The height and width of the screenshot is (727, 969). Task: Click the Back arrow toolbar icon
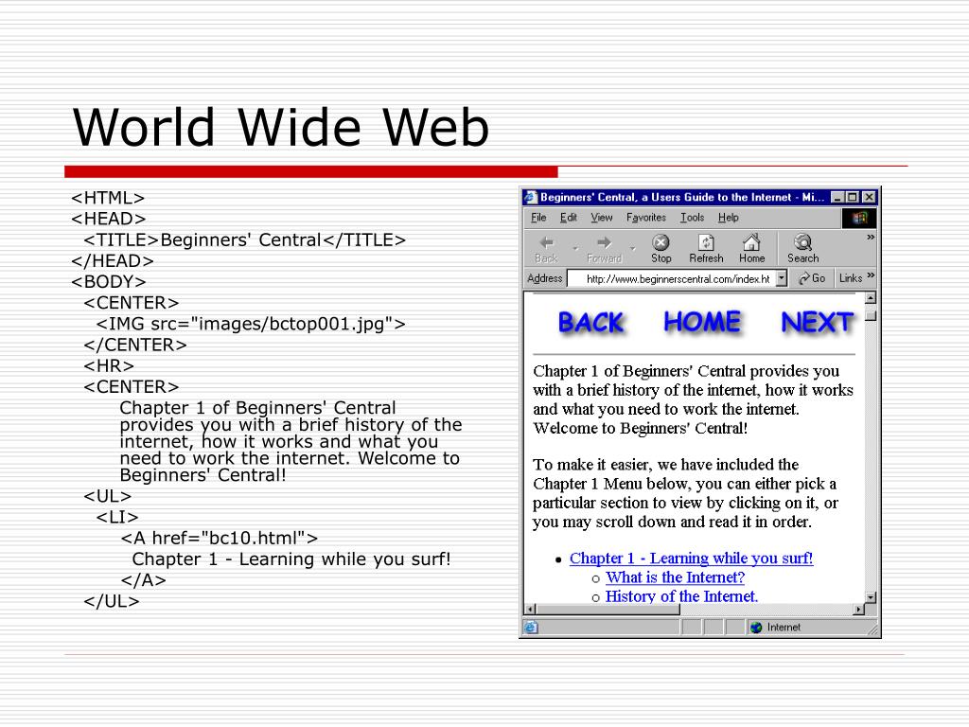[546, 243]
